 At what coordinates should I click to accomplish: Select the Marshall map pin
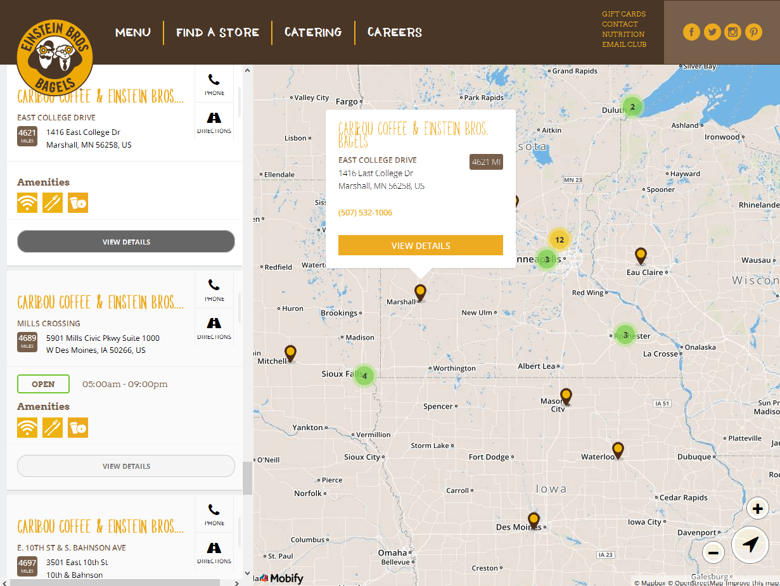pyautogui.click(x=420, y=293)
